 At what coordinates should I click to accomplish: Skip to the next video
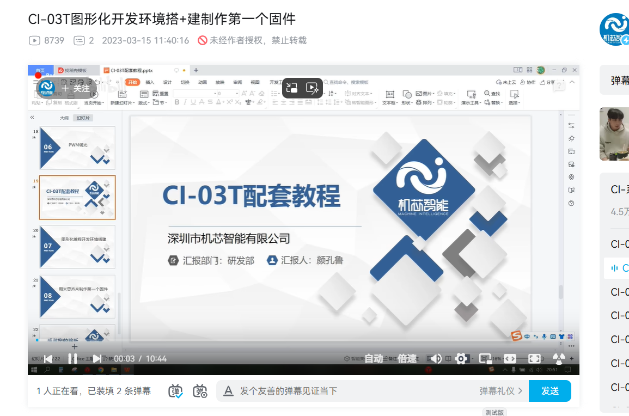click(97, 358)
